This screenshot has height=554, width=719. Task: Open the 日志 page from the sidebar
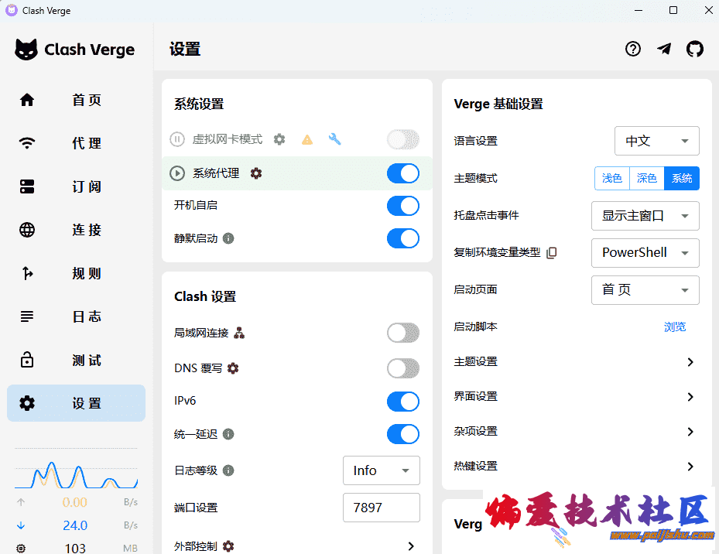[76, 316]
